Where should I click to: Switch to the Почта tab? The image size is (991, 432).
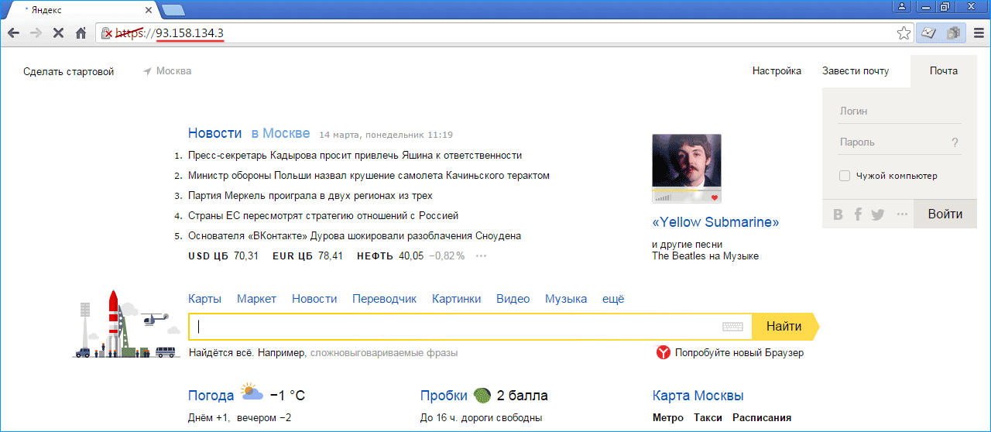point(943,71)
